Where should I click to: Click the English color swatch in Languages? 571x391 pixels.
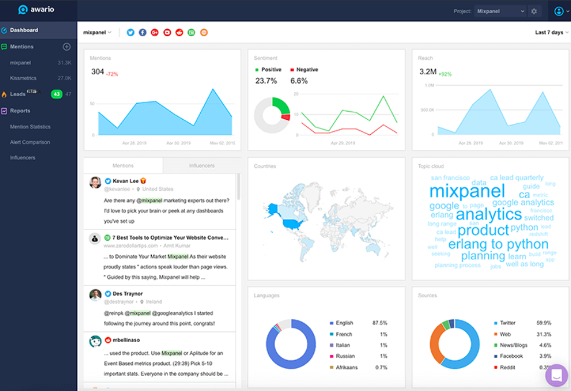[332, 323]
